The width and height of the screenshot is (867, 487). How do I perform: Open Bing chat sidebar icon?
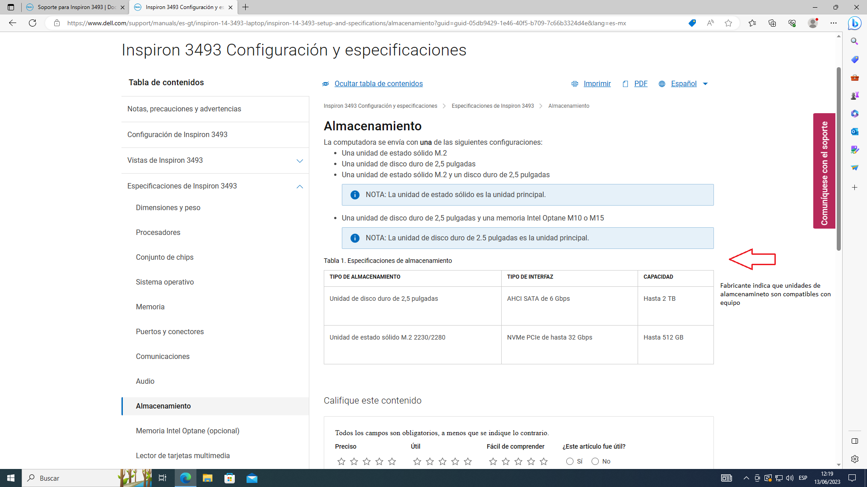854,23
